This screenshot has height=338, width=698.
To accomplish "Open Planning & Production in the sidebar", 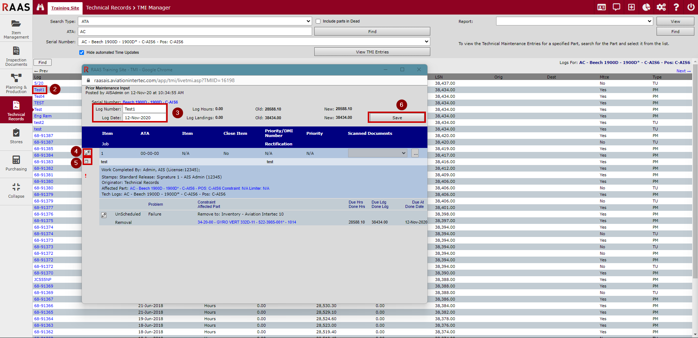I will tap(16, 84).
